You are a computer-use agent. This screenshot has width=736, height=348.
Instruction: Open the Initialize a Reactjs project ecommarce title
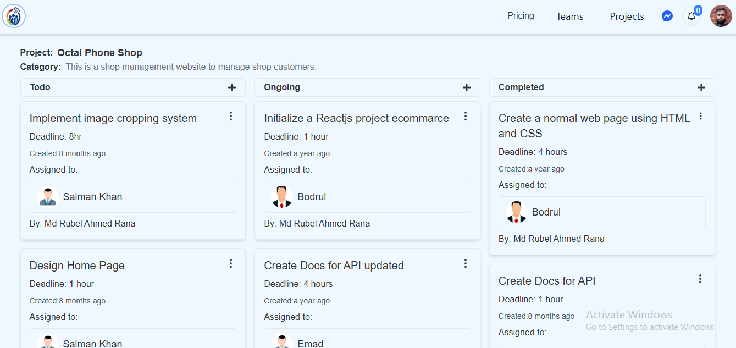[x=356, y=118]
